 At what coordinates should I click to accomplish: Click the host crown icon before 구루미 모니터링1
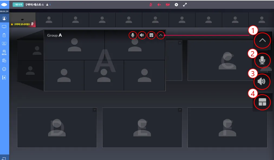point(12,24)
